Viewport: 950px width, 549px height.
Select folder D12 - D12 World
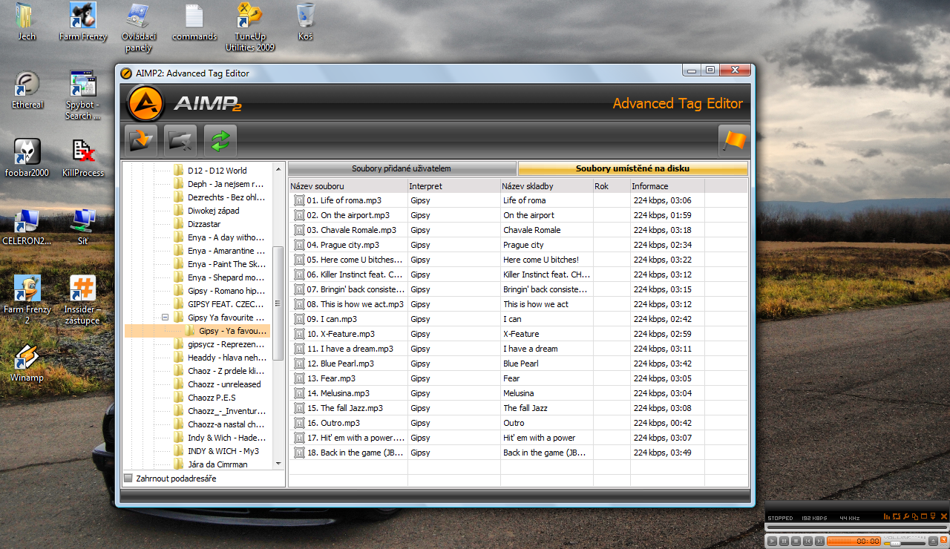coord(217,171)
